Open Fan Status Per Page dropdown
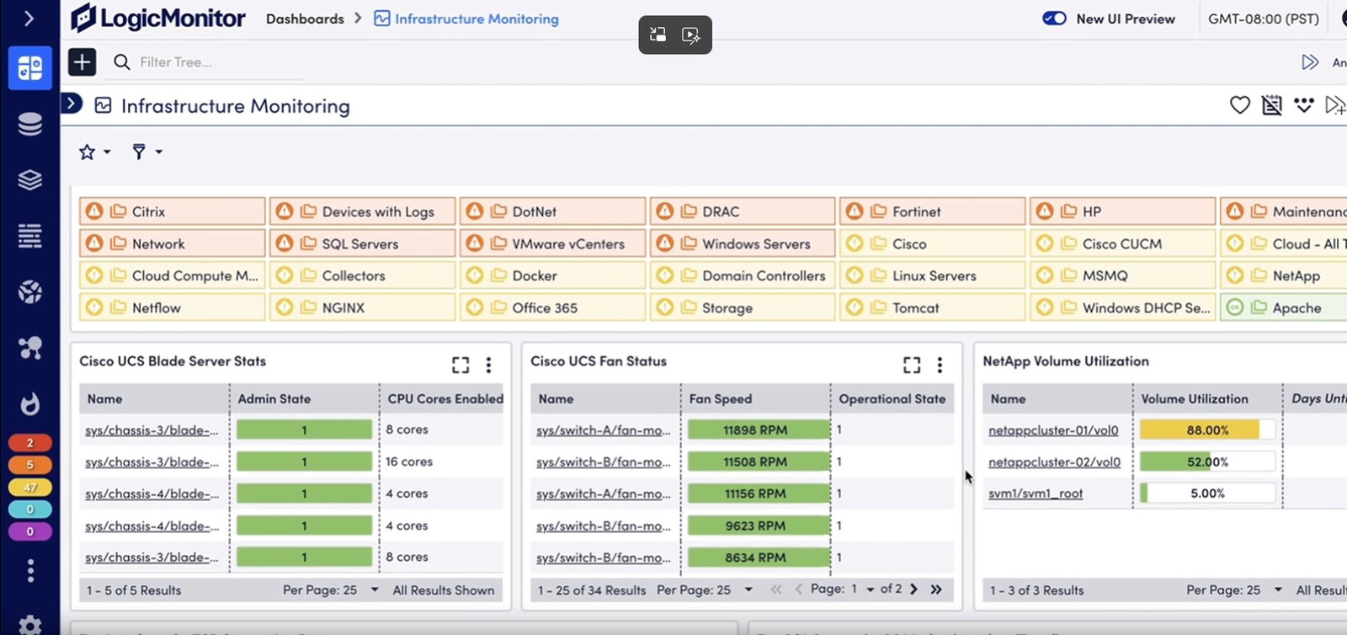The image size is (1347, 635). [x=705, y=590]
